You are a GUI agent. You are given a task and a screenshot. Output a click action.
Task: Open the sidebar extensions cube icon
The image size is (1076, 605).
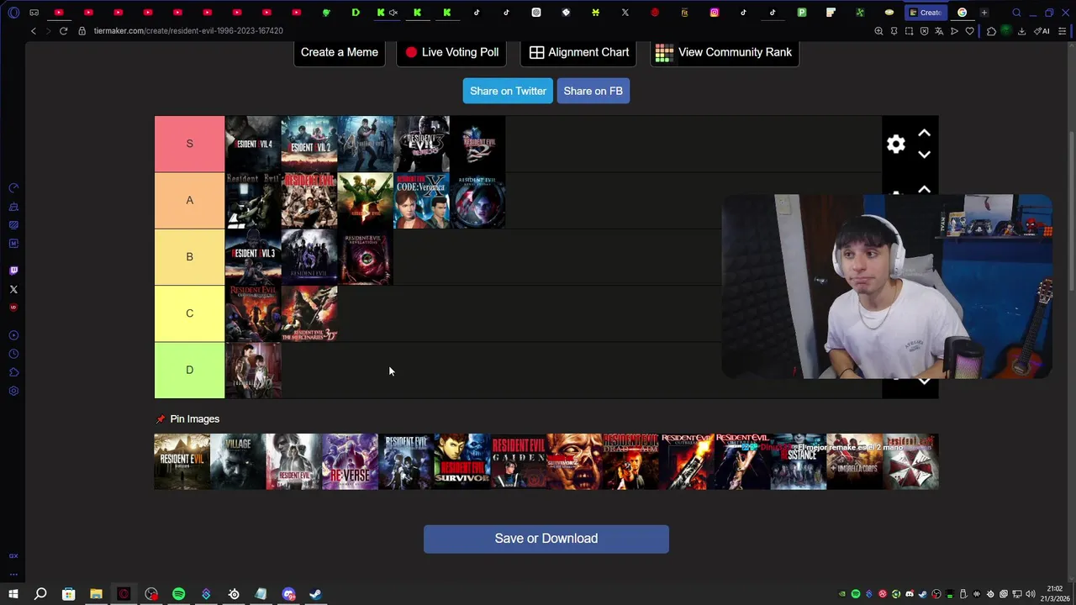pos(13,372)
